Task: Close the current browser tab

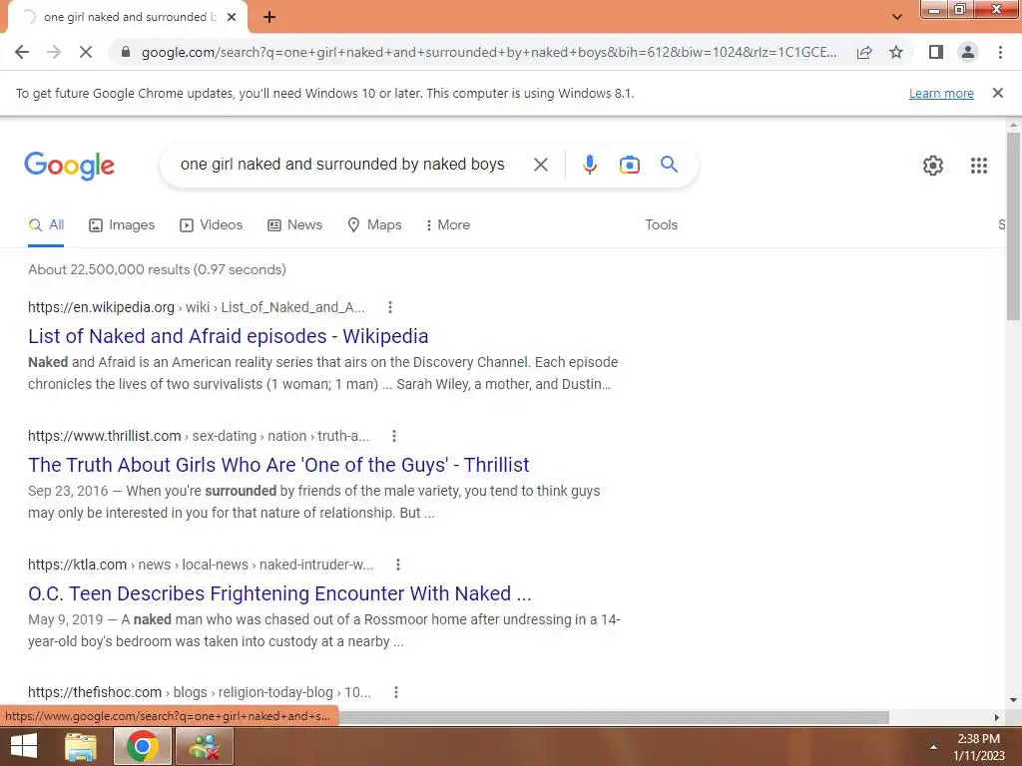Action: [x=232, y=17]
